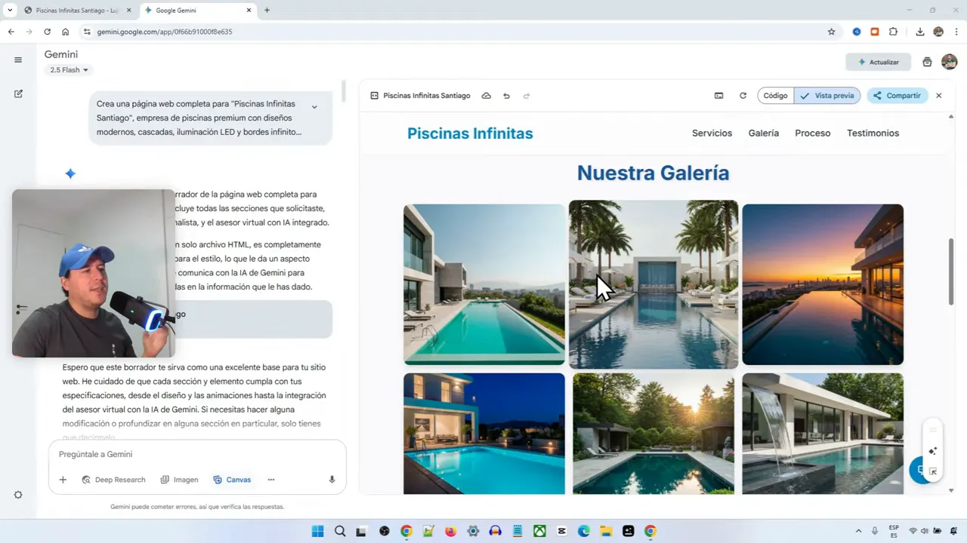Open Gemini settings via the gear icon
This screenshot has height=543, width=967.
18,494
